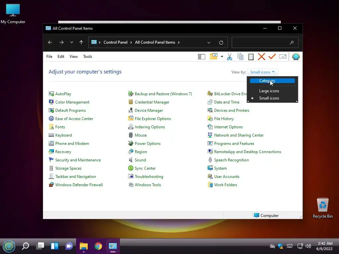Go up one level with Up arrow
The image size is (339, 254).
[x=81, y=42]
